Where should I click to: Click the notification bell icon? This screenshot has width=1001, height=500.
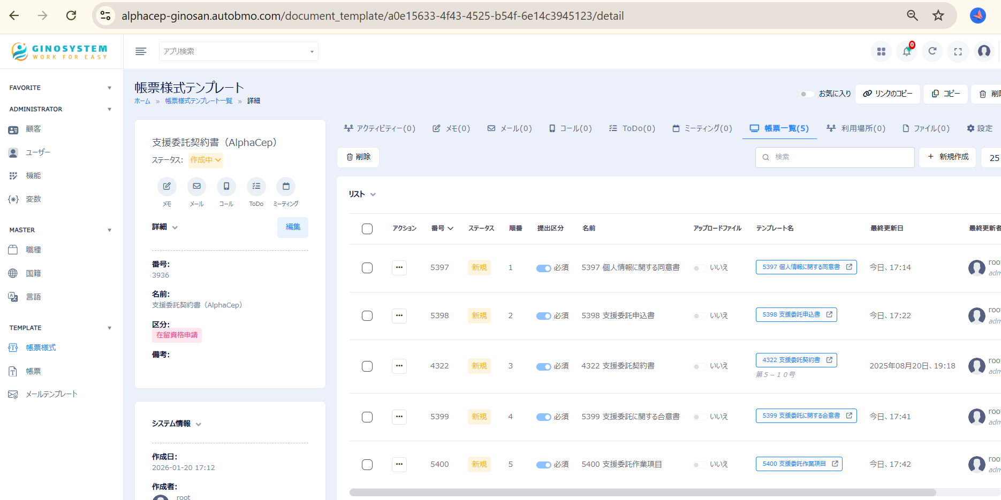(906, 51)
